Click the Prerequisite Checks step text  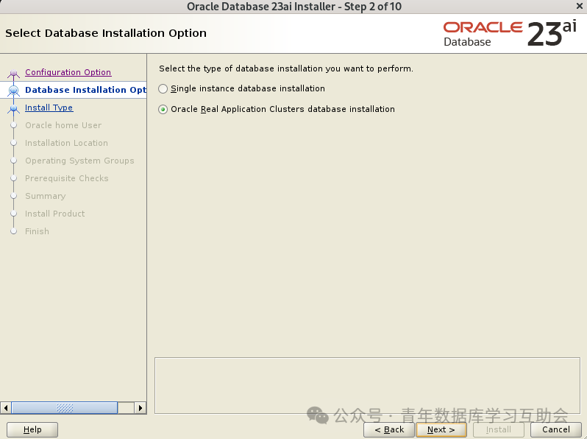[x=67, y=178]
